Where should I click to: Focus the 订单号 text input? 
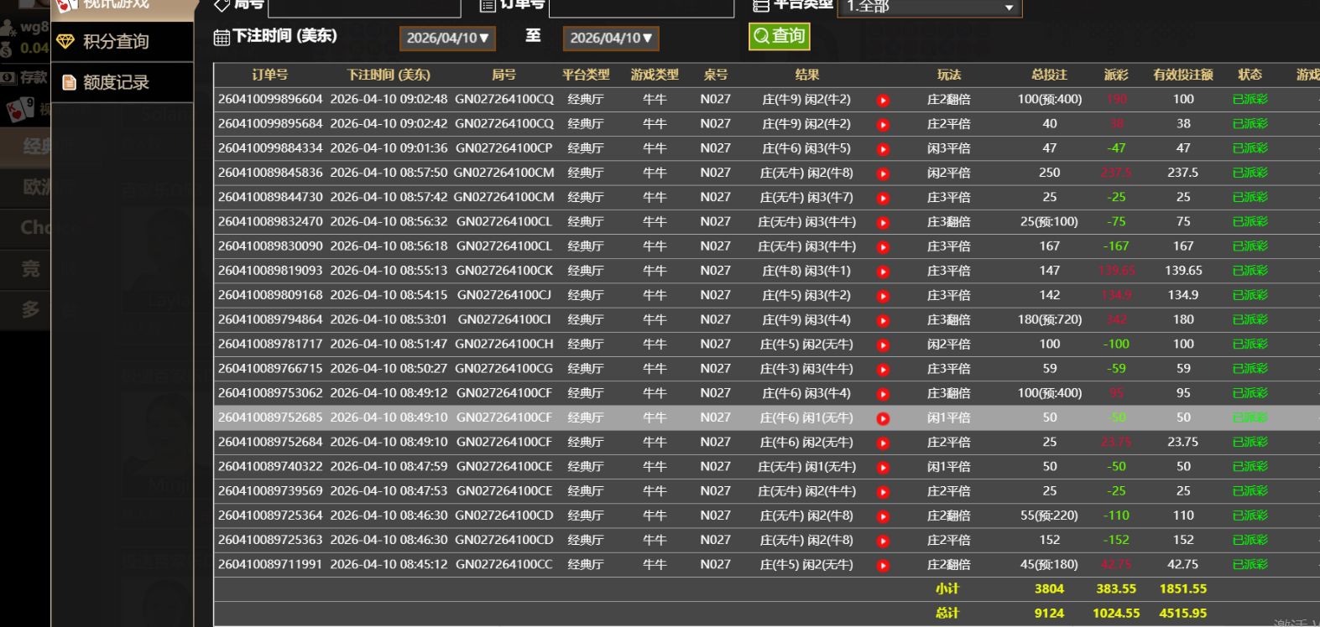tap(641, 7)
